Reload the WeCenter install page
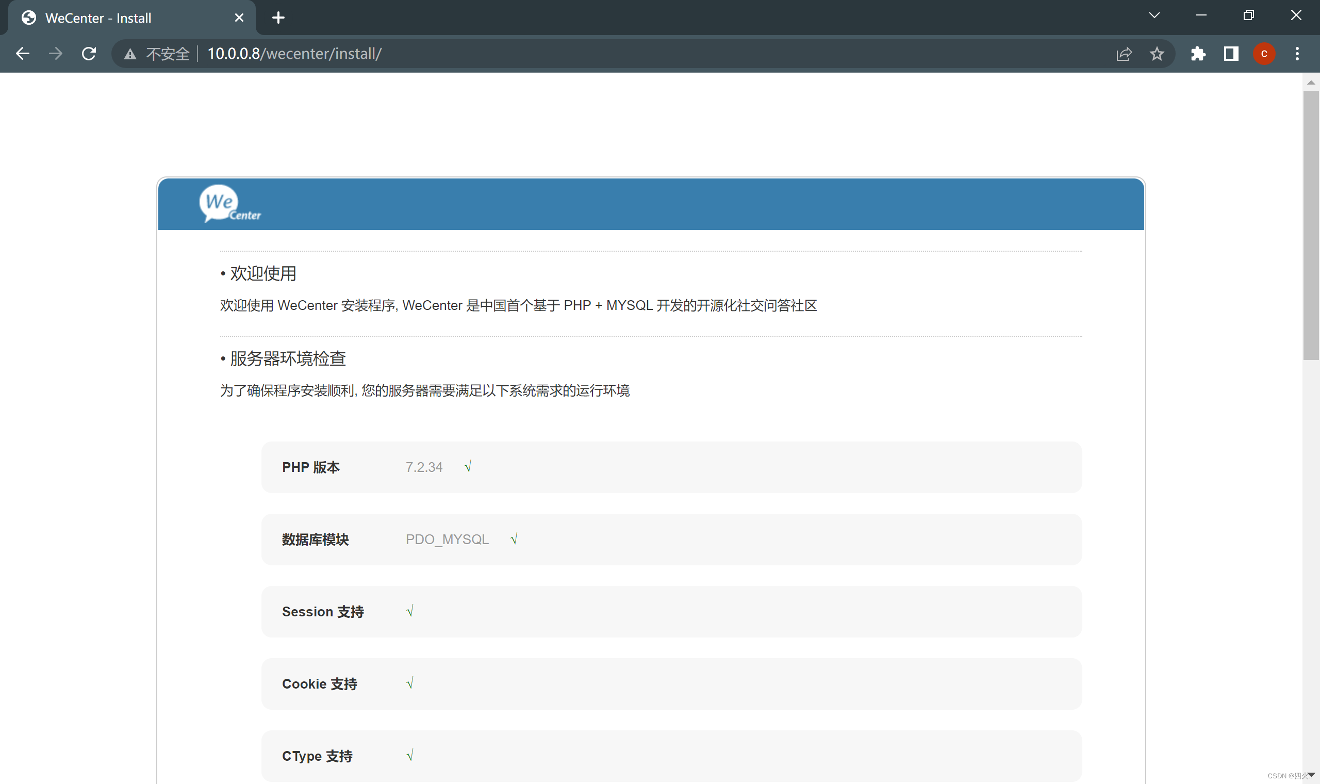This screenshot has height=784, width=1320. pyautogui.click(x=88, y=53)
